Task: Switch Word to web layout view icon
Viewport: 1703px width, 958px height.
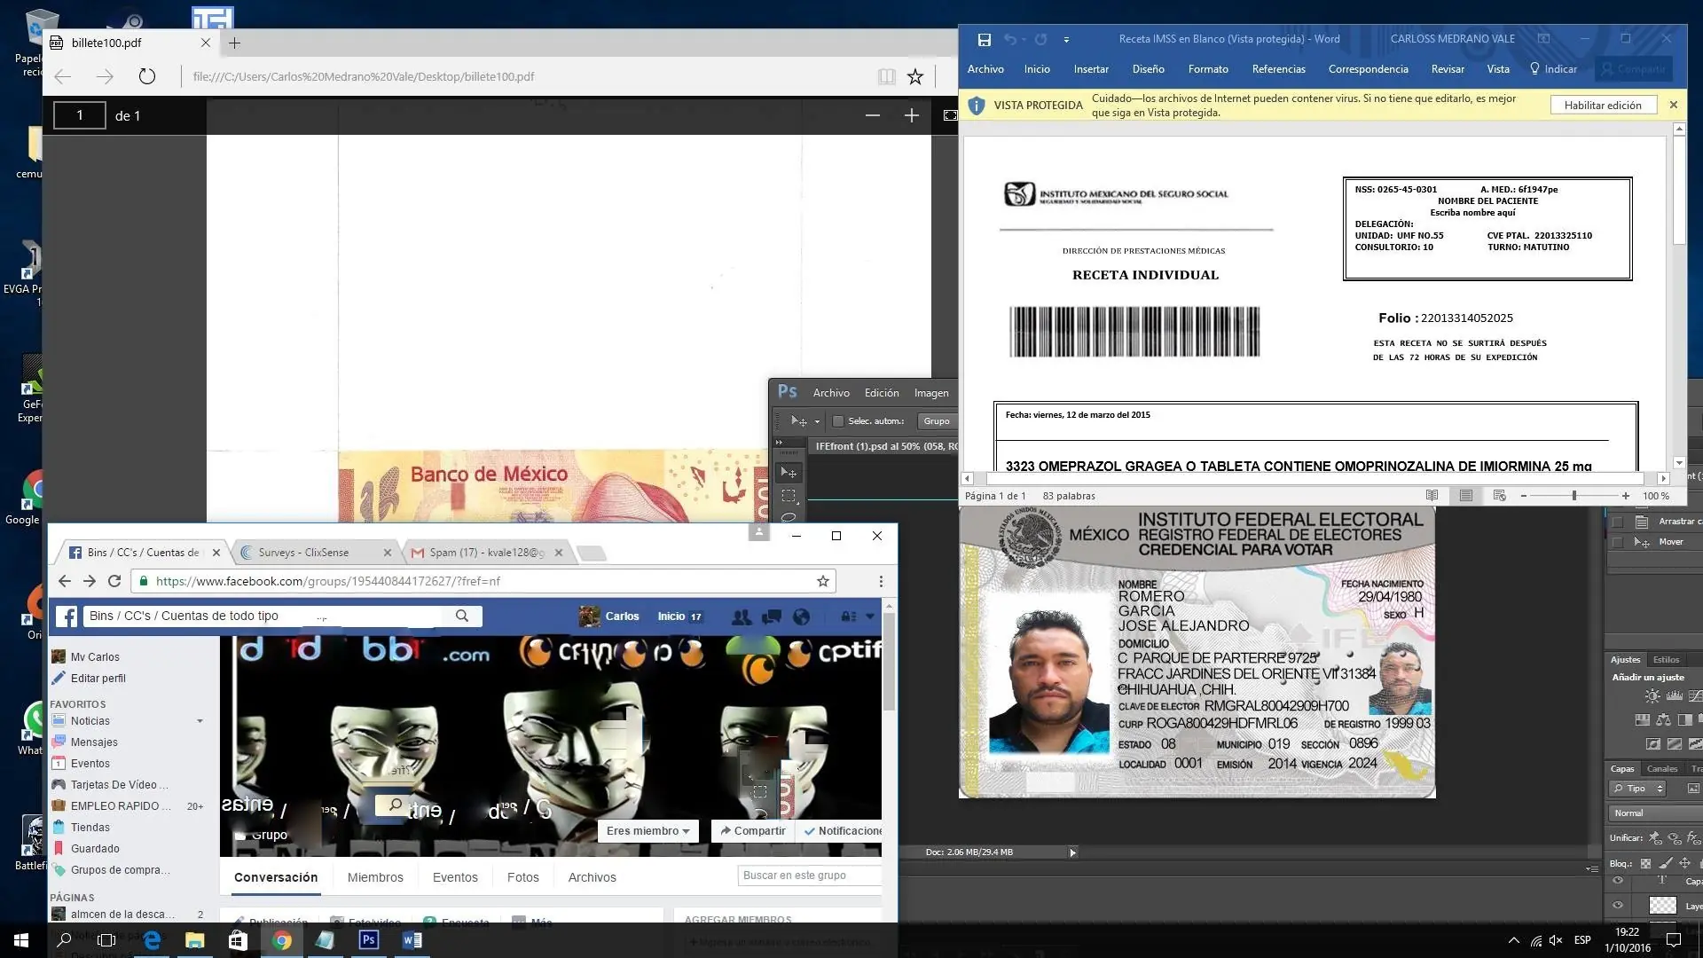Action: [1499, 496]
